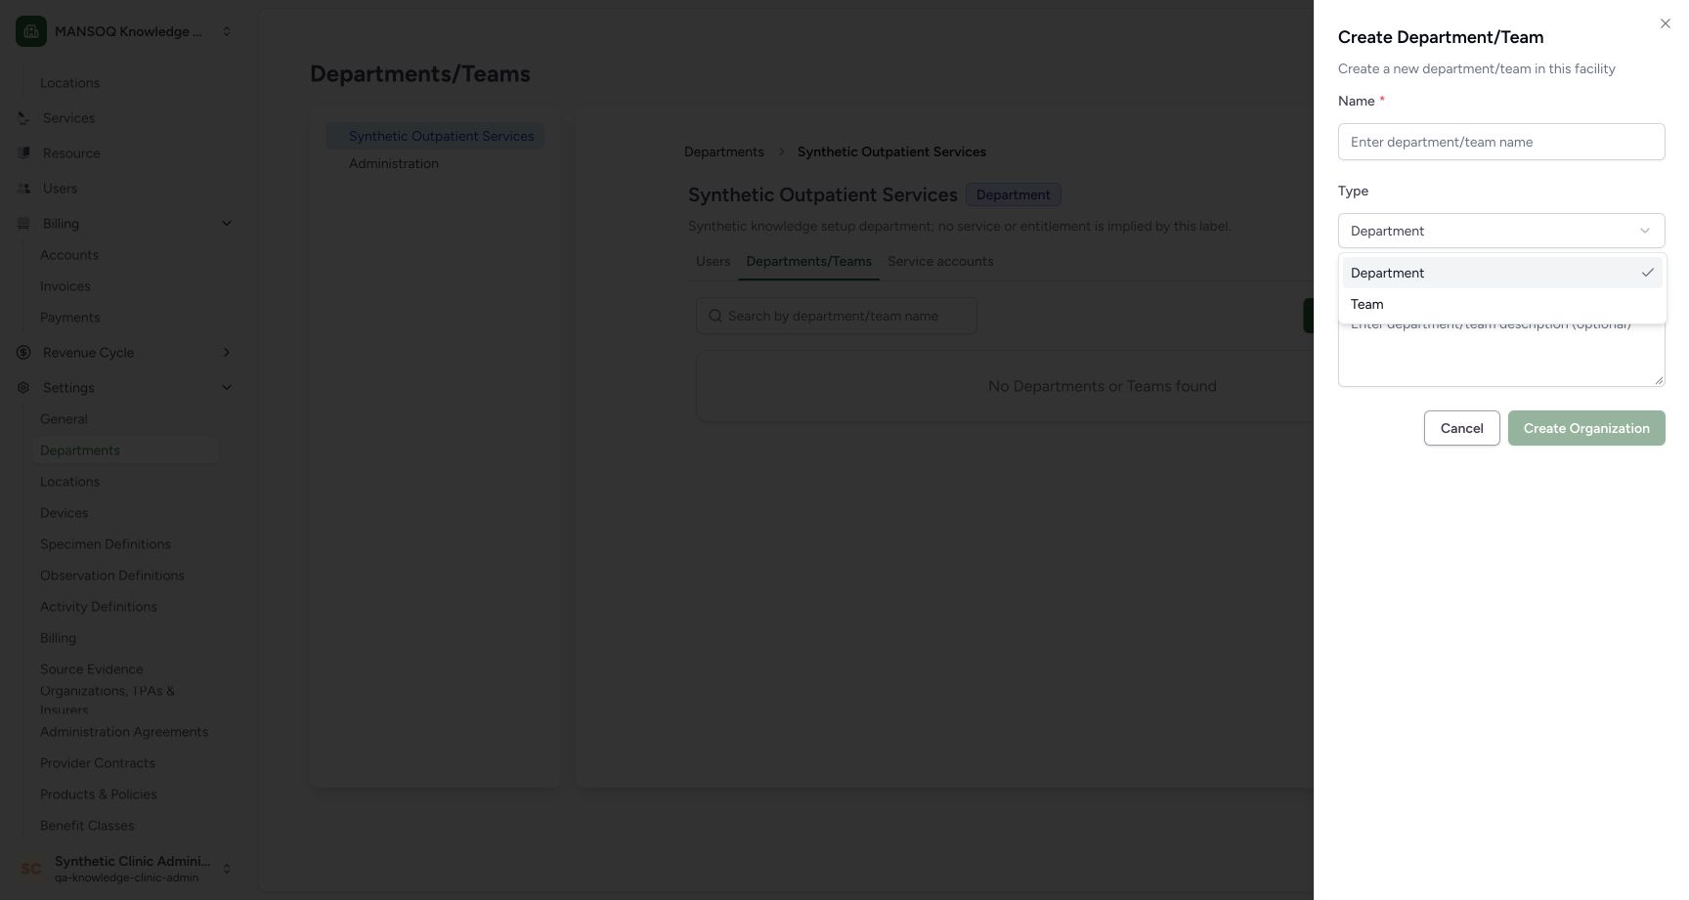1689x900 pixels.
Task: Switch to the Users tab
Action: (x=713, y=262)
